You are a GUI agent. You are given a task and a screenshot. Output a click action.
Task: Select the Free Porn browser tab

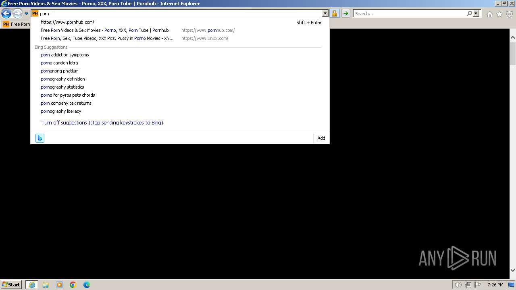coord(16,24)
